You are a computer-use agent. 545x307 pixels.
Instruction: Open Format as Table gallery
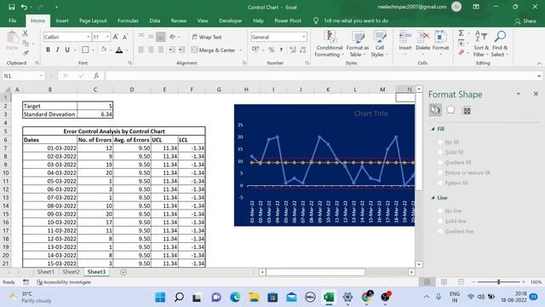tap(358, 43)
